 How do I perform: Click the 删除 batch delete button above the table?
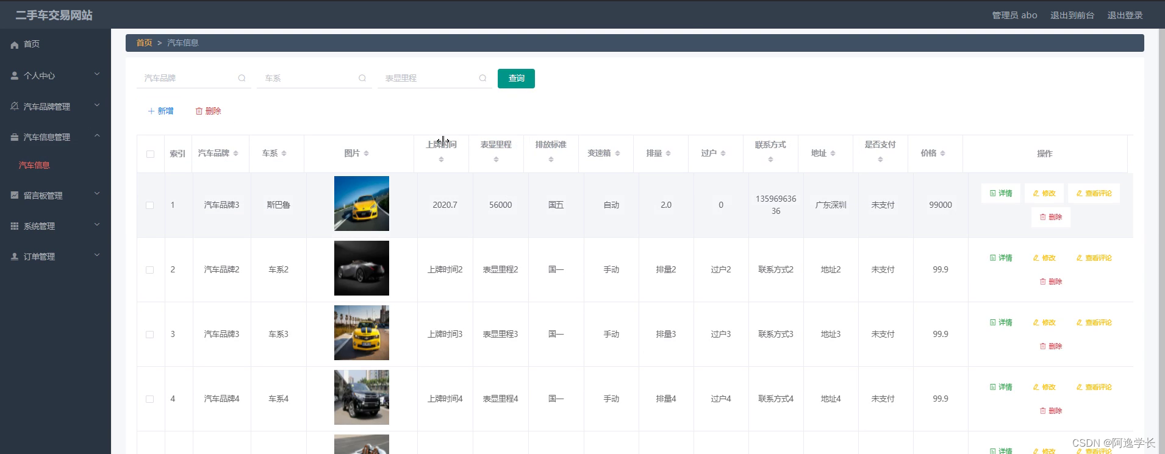(208, 111)
